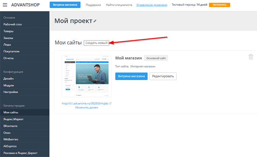Delete site using the trash icon
The image size is (257, 157).
click(251, 57)
